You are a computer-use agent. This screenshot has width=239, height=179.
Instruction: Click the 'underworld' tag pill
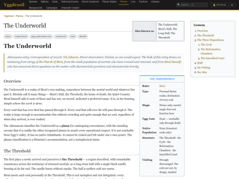point(61,37)
